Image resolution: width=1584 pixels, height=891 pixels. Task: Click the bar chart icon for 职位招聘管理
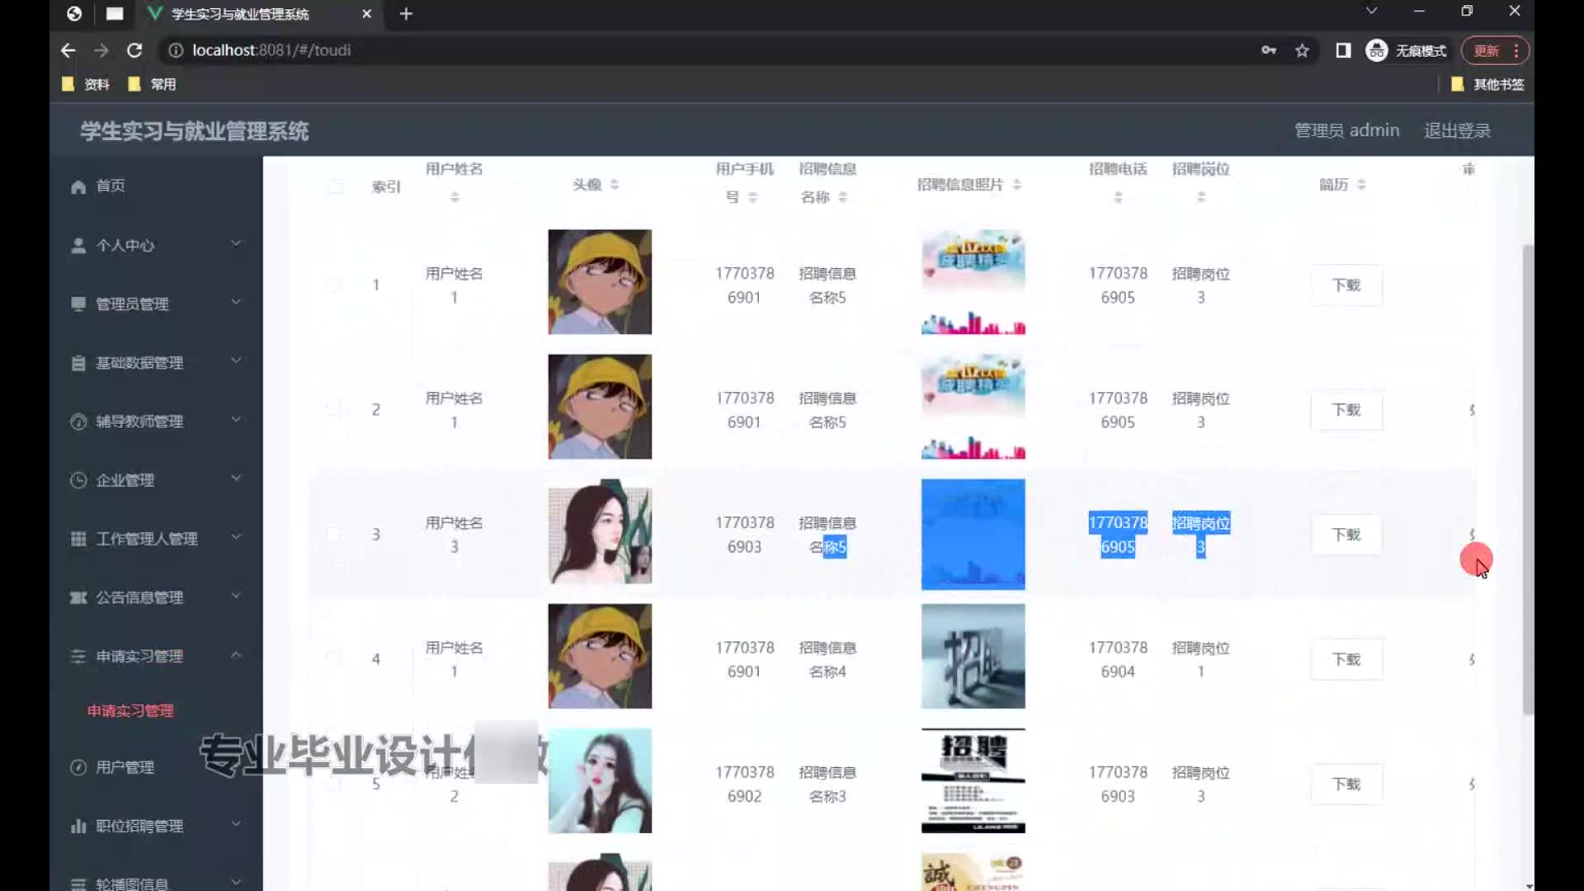click(x=78, y=826)
